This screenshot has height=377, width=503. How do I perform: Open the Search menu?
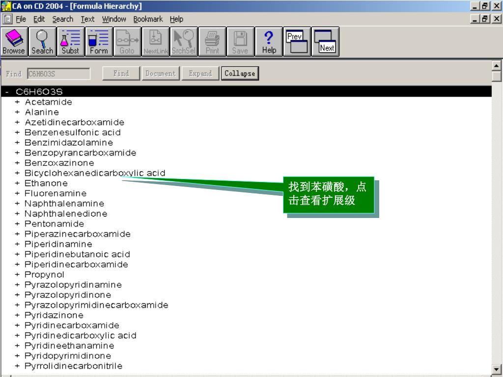(x=63, y=19)
